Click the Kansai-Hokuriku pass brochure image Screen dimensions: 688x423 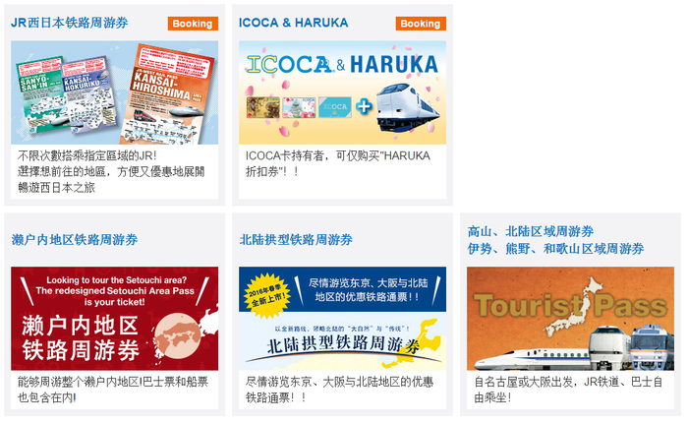[90, 93]
